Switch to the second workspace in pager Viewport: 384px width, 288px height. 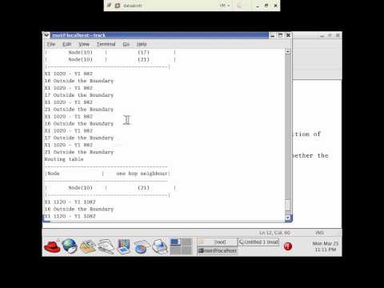pyautogui.click(x=186, y=242)
